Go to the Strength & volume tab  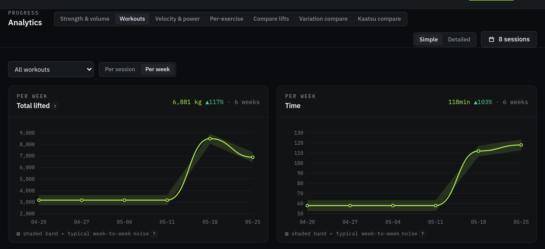pos(85,19)
